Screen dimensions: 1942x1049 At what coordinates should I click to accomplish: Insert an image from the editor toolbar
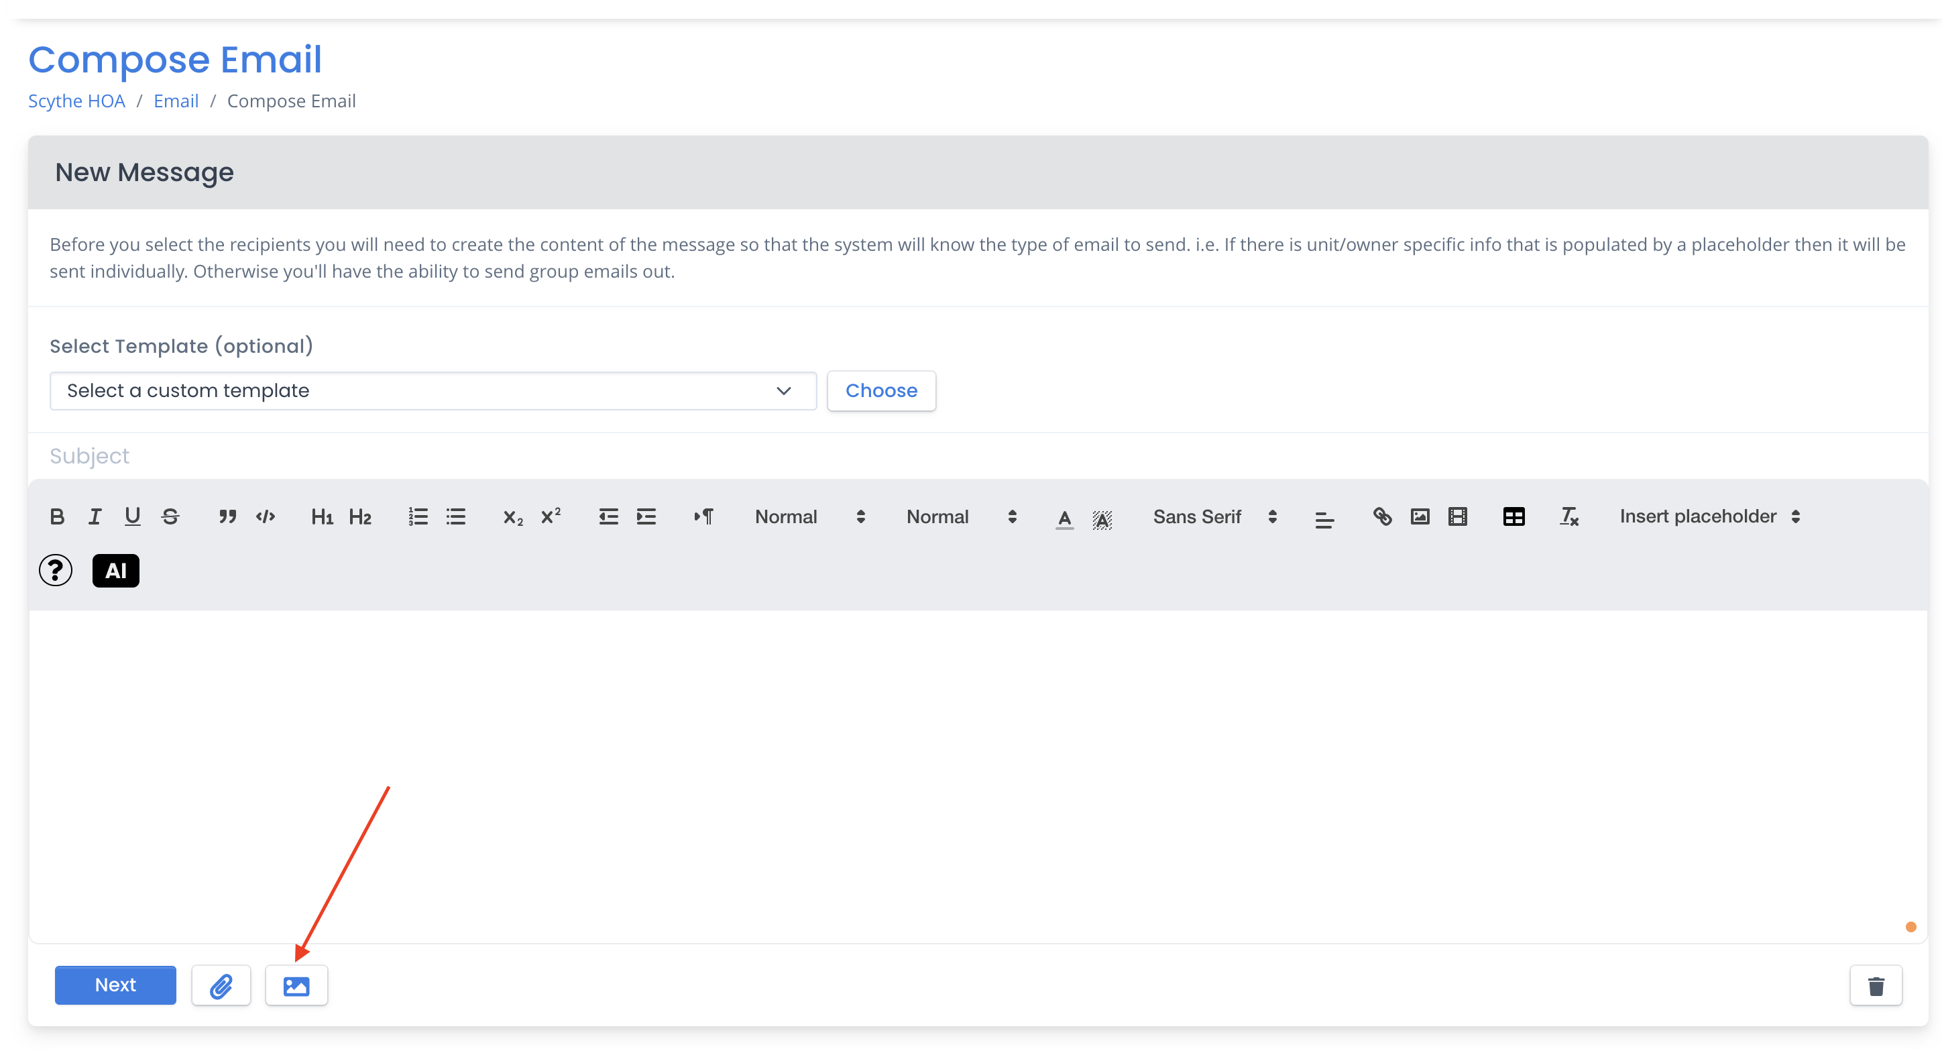coord(1420,516)
